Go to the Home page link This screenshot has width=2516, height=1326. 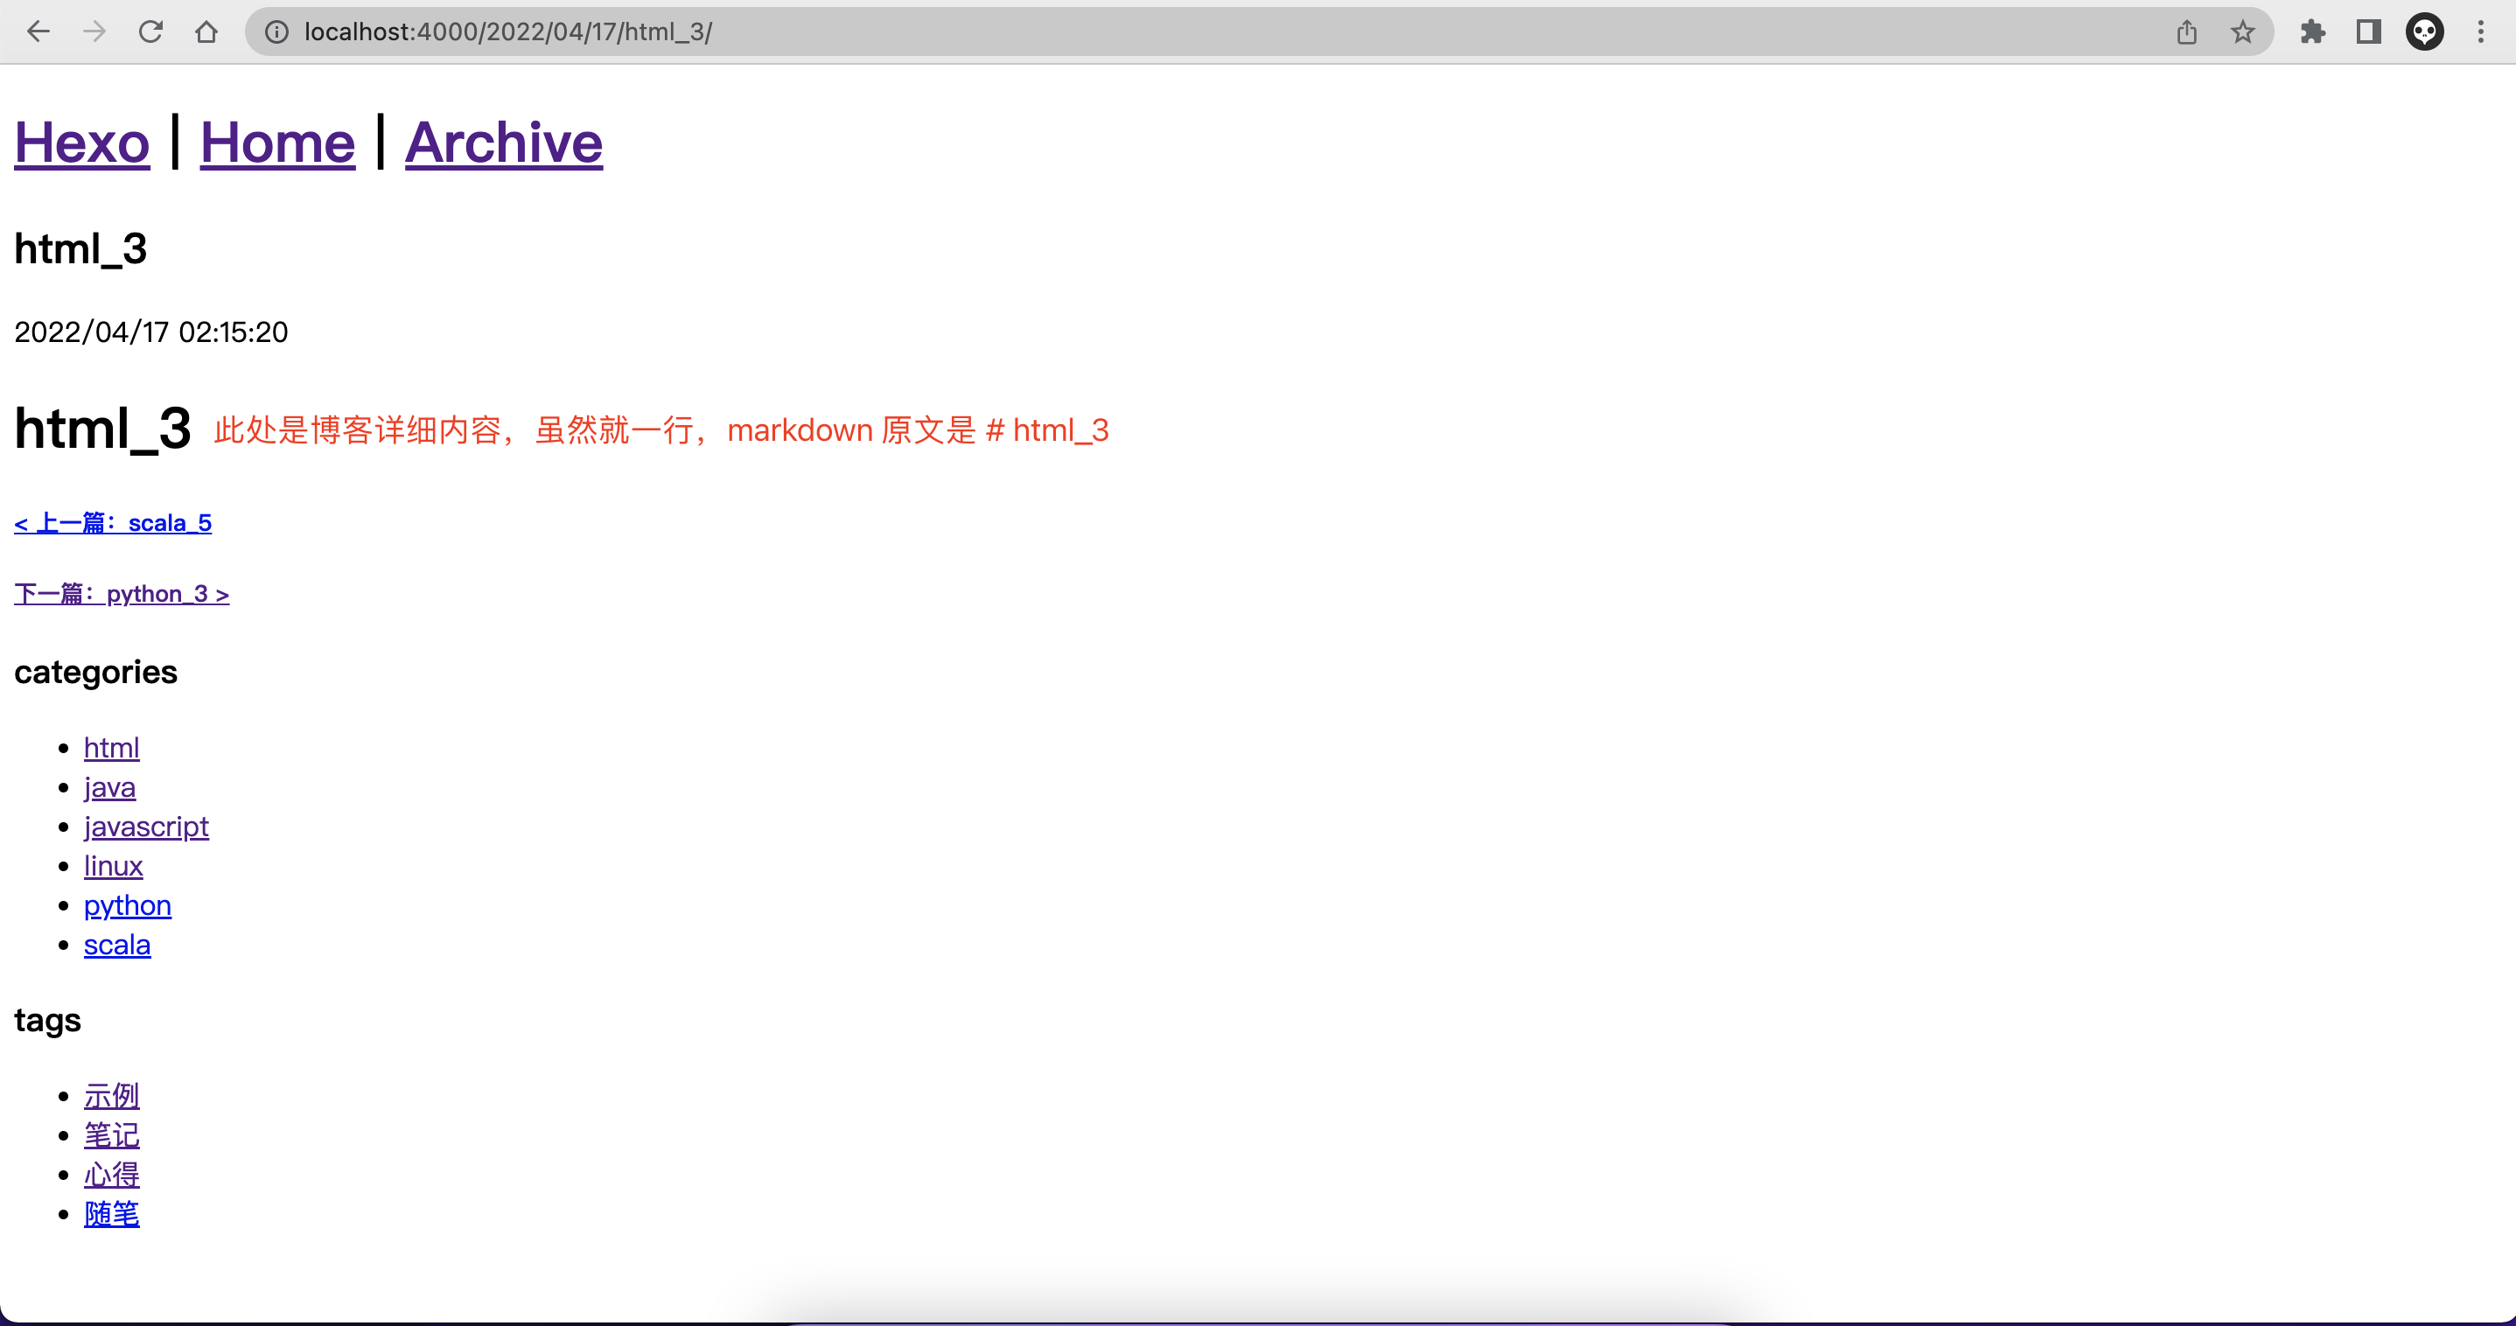pos(277,143)
